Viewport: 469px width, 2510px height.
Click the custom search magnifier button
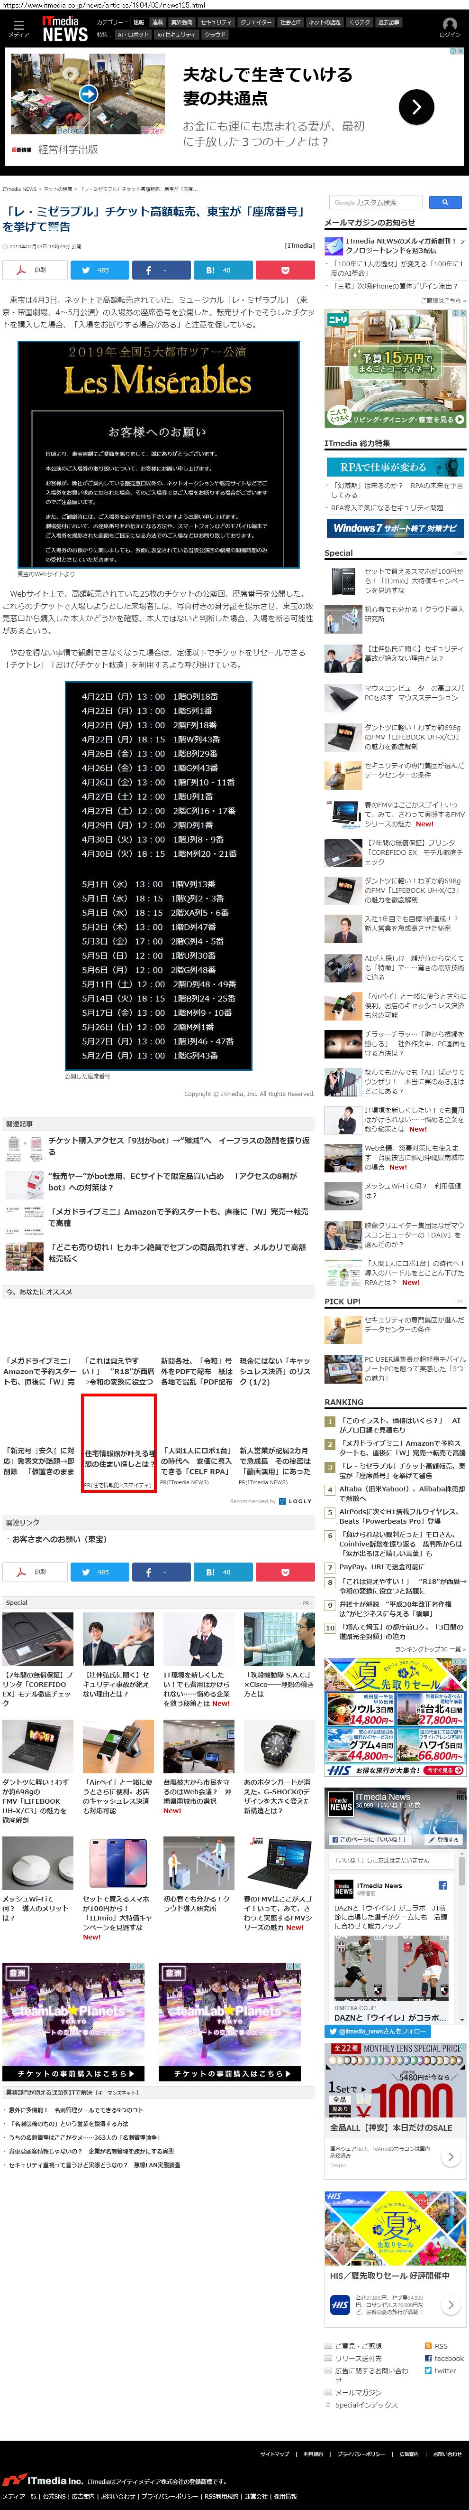tap(445, 203)
